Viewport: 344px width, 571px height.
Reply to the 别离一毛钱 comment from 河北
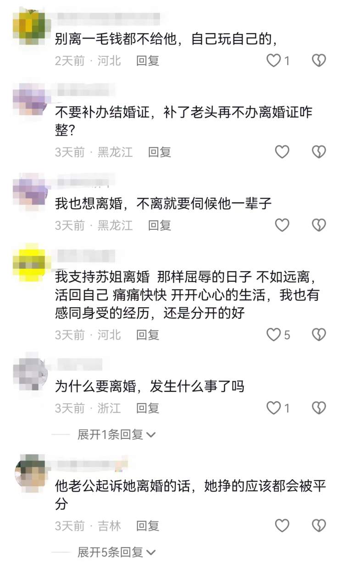pyautogui.click(x=148, y=61)
